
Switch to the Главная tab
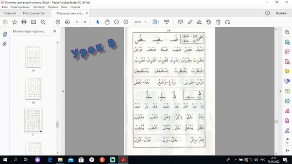[x=10, y=13]
